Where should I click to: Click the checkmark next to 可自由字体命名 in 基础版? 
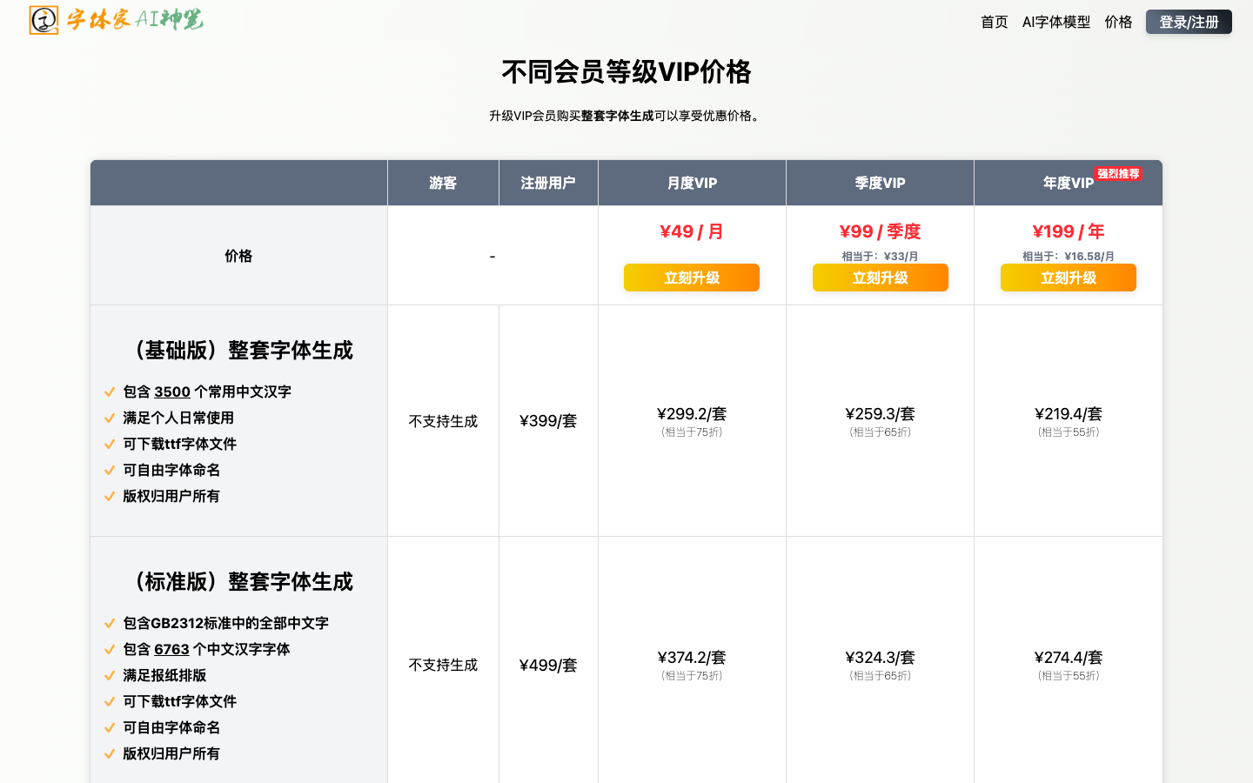(x=110, y=470)
